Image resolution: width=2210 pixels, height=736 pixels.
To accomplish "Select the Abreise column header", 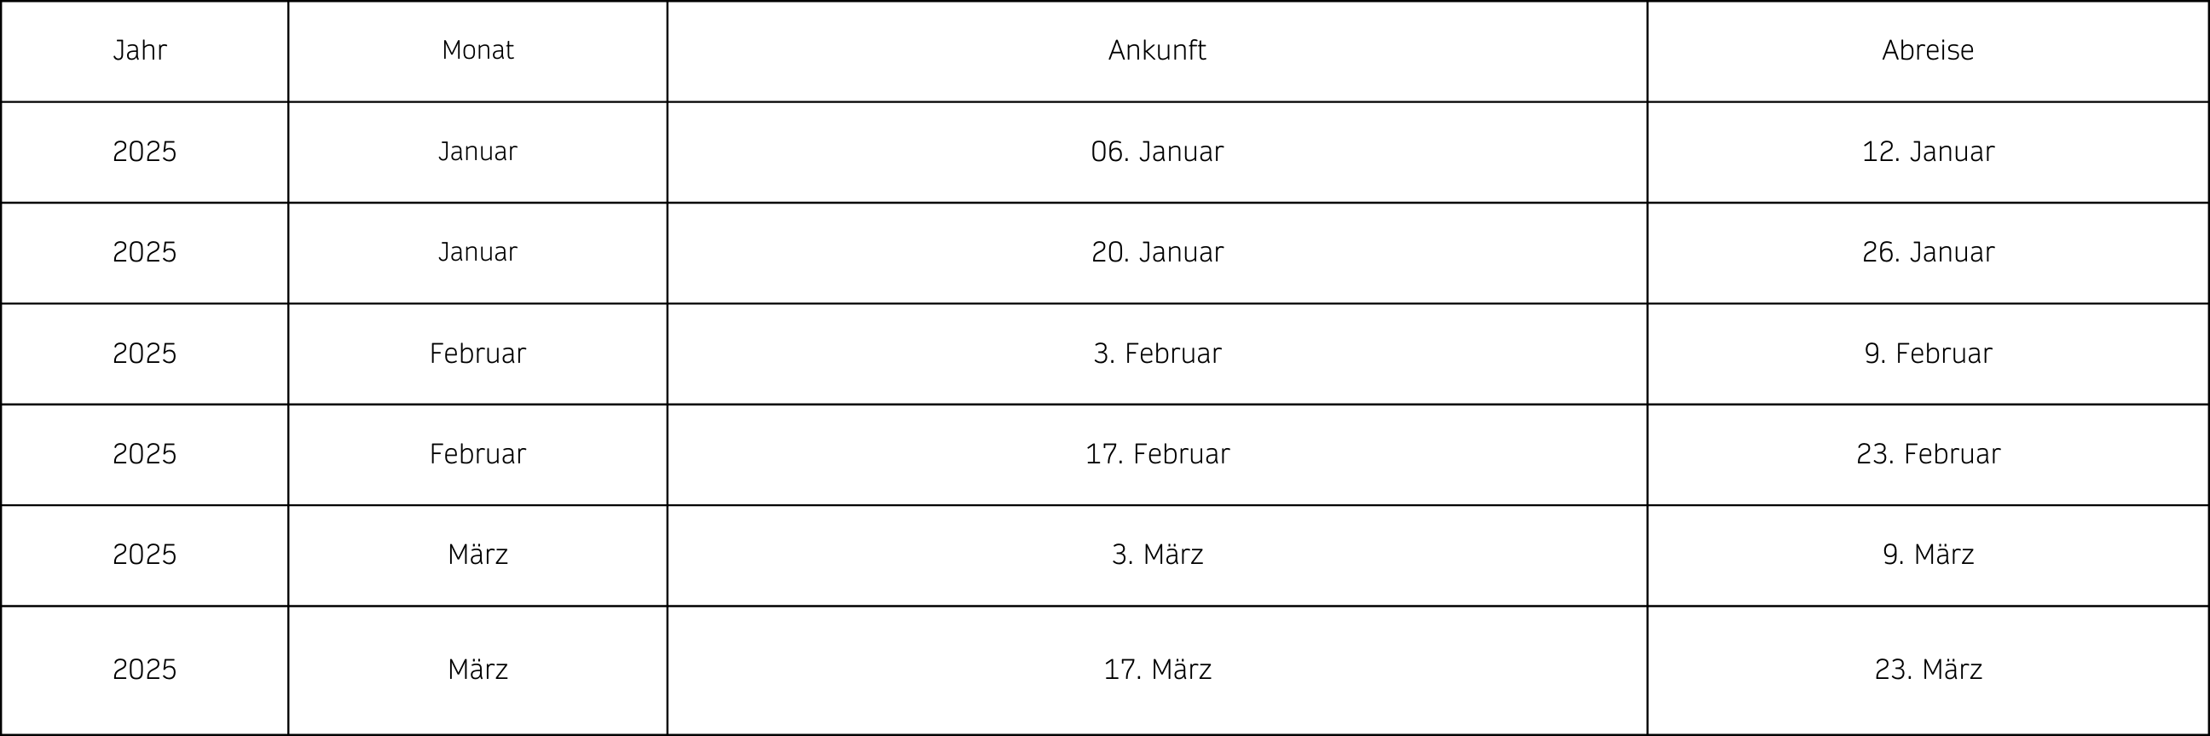I will tap(1928, 51).
